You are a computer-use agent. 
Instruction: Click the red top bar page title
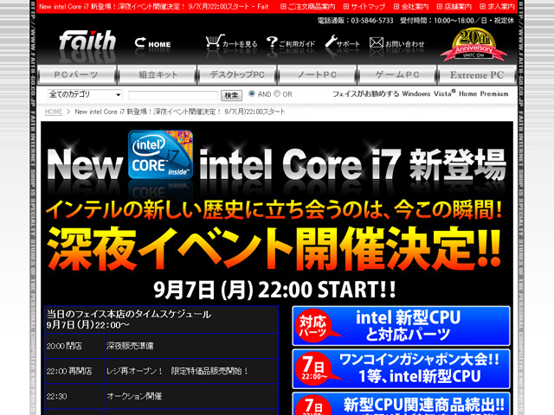click(x=154, y=6)
